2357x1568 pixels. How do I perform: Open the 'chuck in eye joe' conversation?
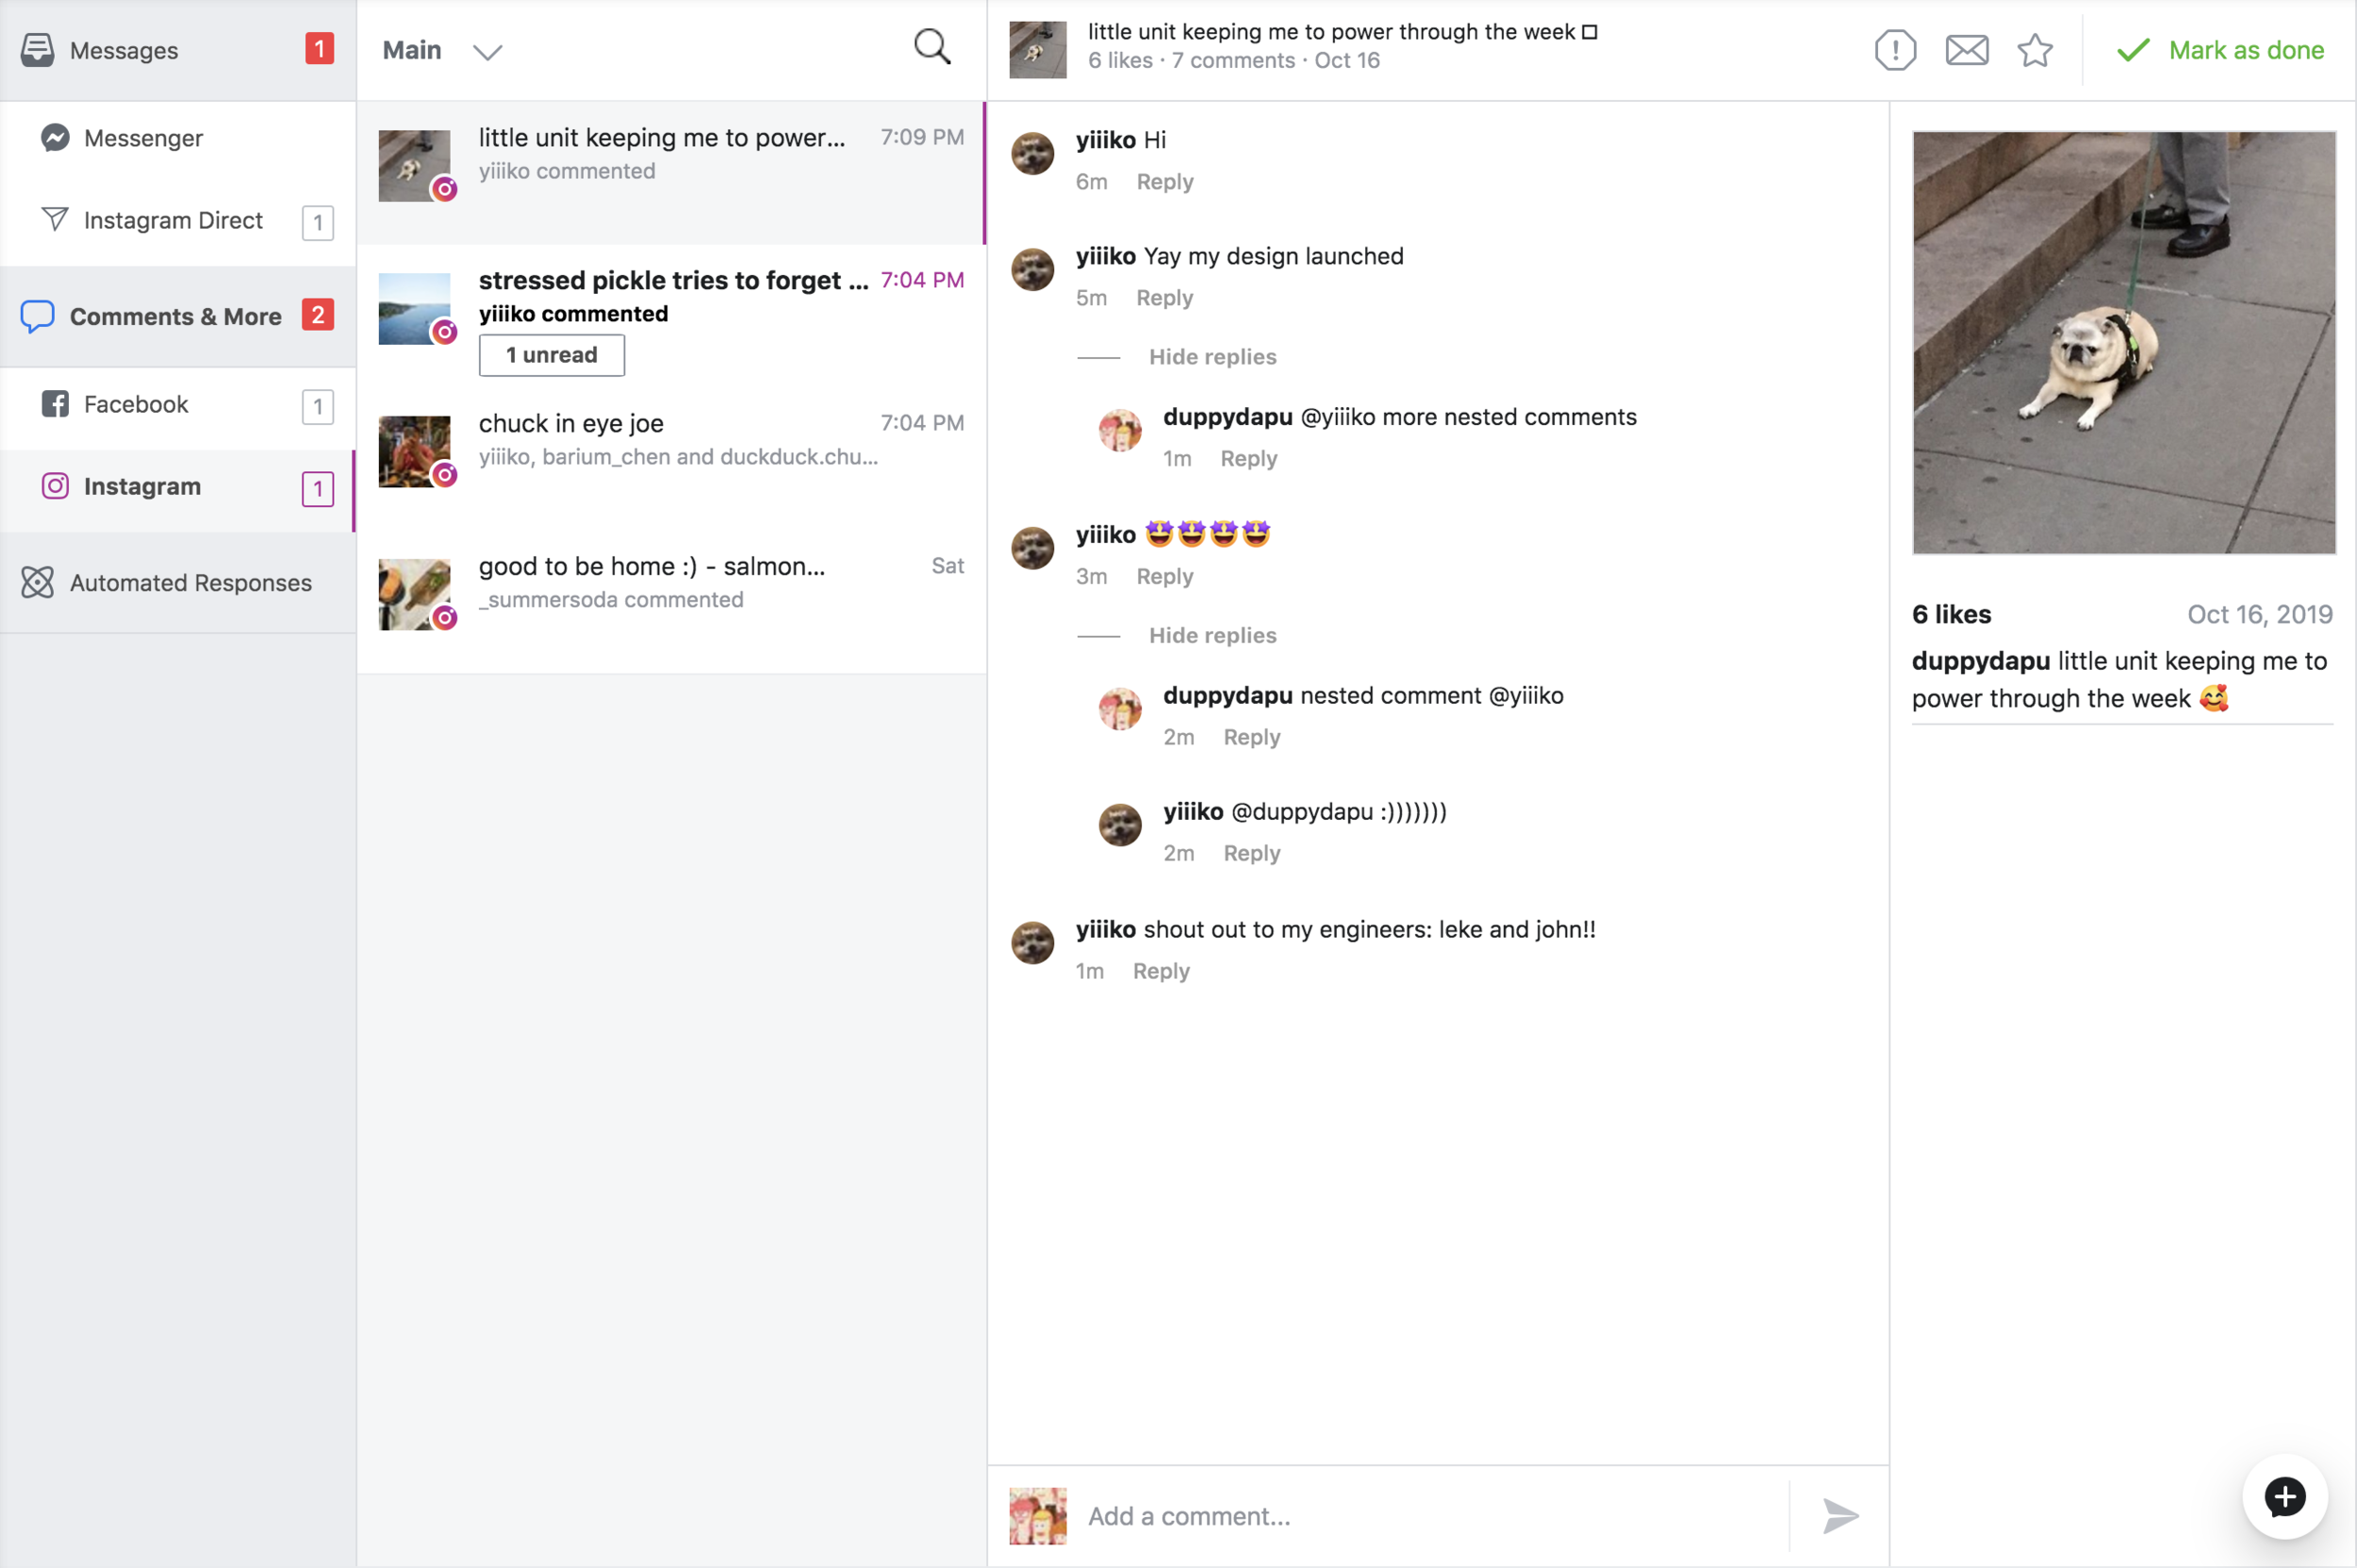coord(671,458)
